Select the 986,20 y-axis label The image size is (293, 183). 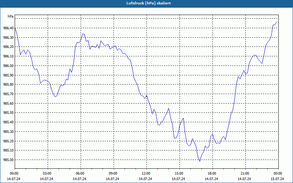coord(8,47)
